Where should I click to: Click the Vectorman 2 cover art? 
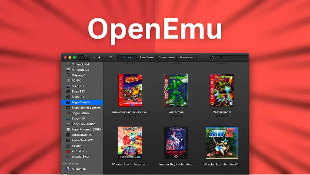point(222,90)
